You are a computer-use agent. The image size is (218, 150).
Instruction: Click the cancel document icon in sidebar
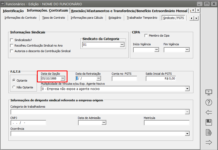[x=209, y=132]
